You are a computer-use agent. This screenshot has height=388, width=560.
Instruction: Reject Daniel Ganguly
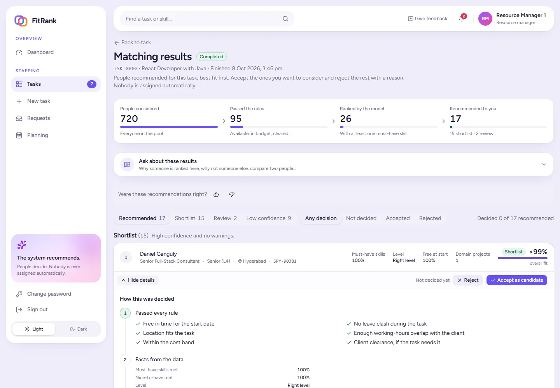click(x=468, y=280)
